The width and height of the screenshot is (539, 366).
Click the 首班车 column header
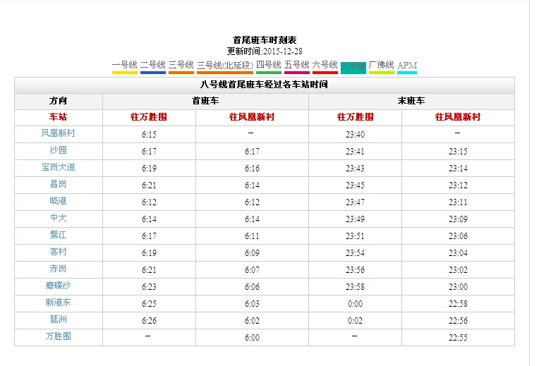click(205, 101)
